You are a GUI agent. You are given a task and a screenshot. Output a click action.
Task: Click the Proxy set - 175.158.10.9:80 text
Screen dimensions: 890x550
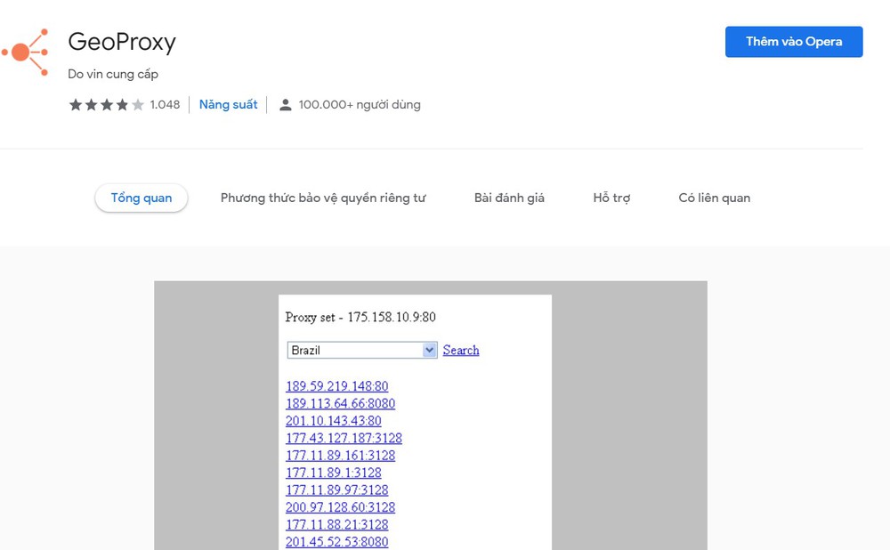point(360,318)
